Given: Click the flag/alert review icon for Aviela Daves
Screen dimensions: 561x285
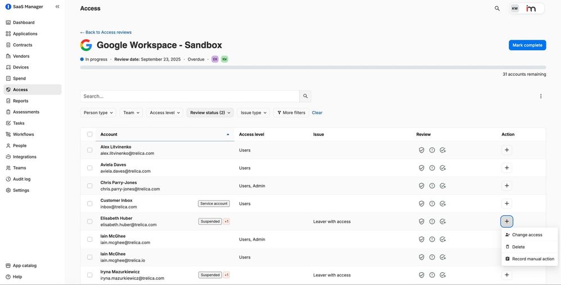Looking at the screenshot, I should coord(432,168).
